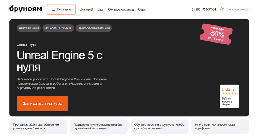Click the Онлайн-курс label
The width and height of the screenshot is (255, 140).
click(26, 45)
